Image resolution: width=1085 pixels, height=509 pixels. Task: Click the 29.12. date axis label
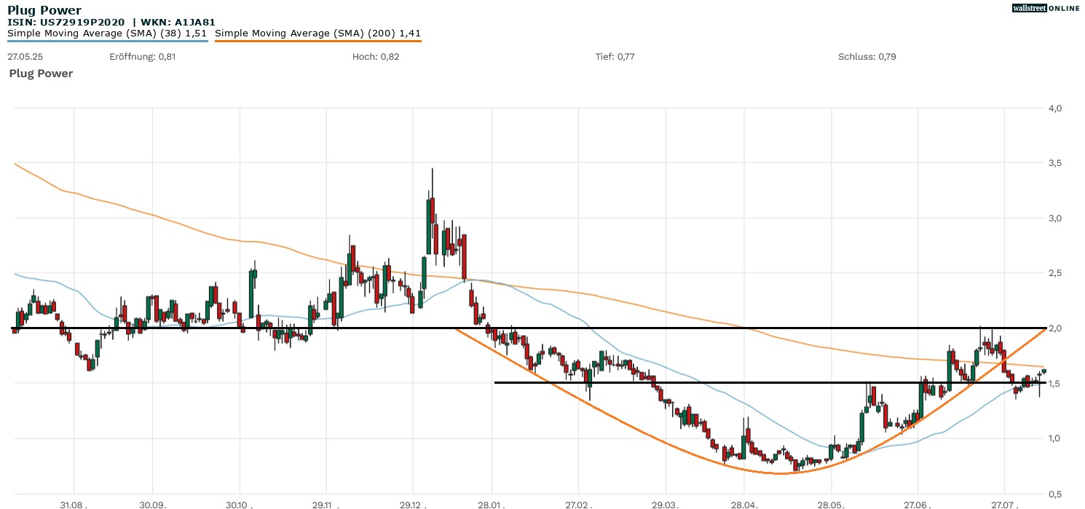click(413, 503)
